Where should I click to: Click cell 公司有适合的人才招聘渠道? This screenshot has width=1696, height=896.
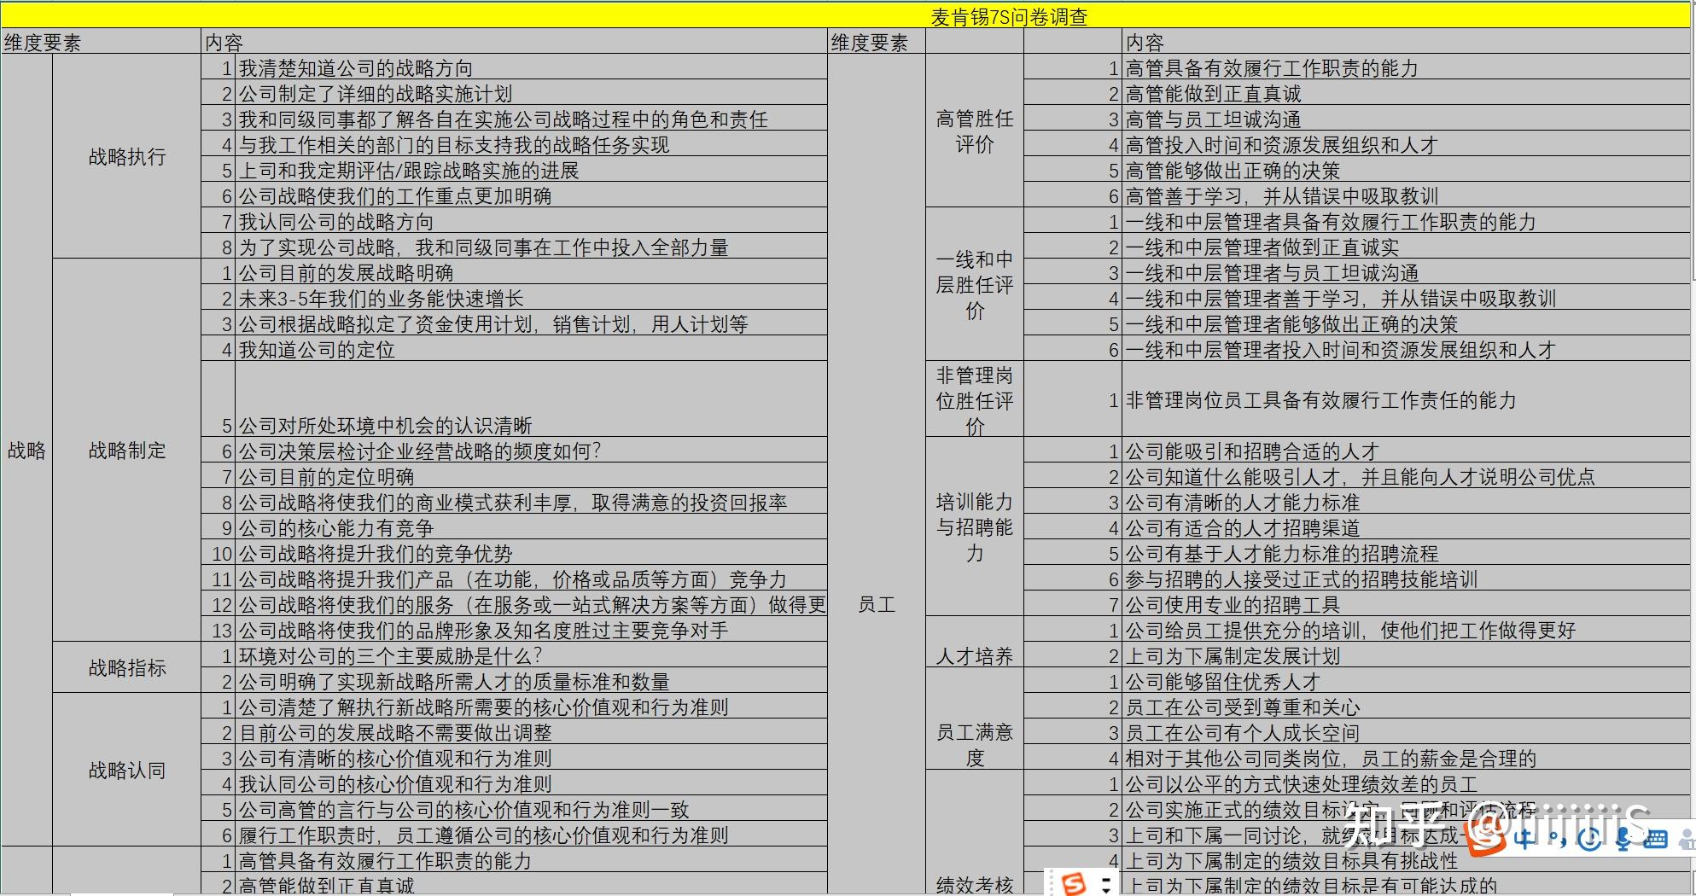pos(1407,527)
